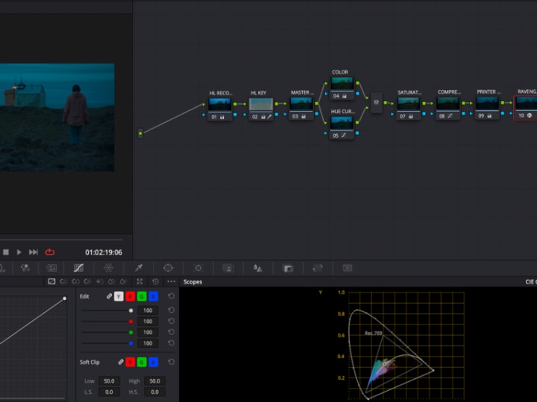The width and height of the screenshot is (537, 402).
Task: Skip to the last frame
Action: 34,252
